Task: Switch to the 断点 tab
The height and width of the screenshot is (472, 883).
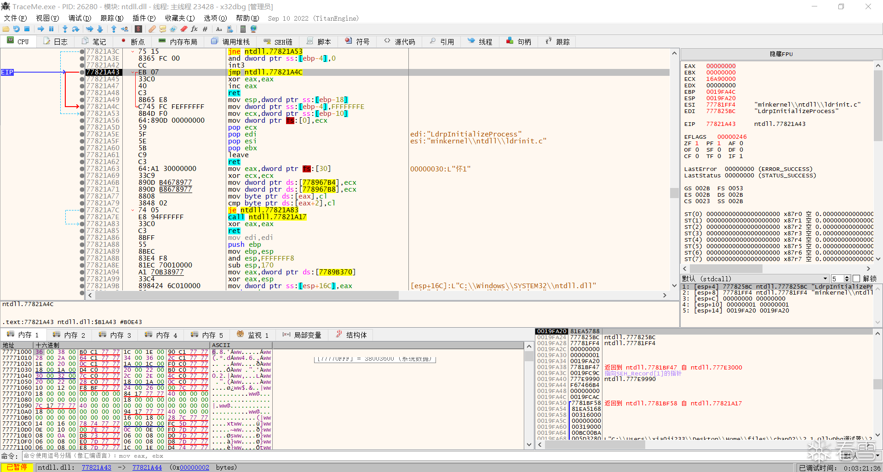Action: coord(133,42)
